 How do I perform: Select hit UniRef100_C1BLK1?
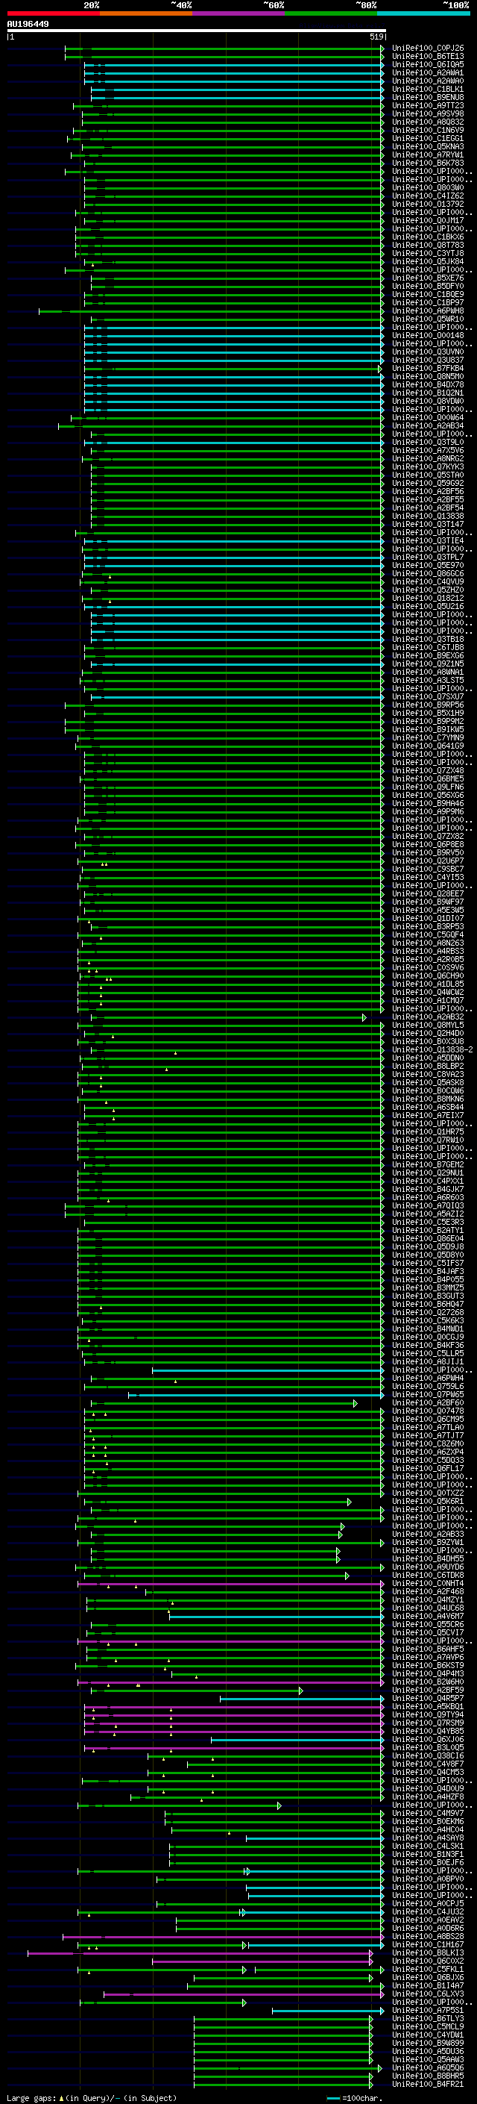(427, 89)
